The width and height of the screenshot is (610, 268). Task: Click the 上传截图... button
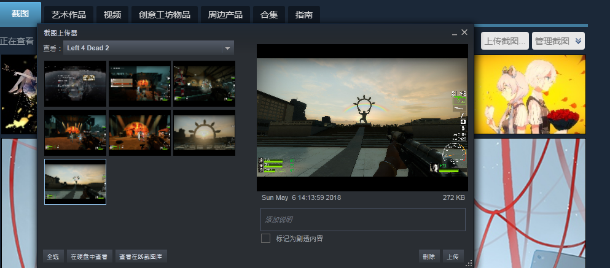pos(505,40)
